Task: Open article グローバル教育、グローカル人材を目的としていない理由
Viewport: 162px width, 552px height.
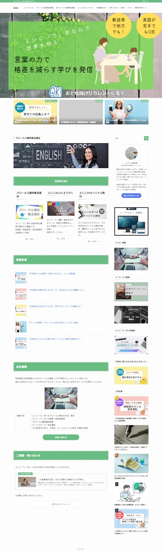Action: 61,326
